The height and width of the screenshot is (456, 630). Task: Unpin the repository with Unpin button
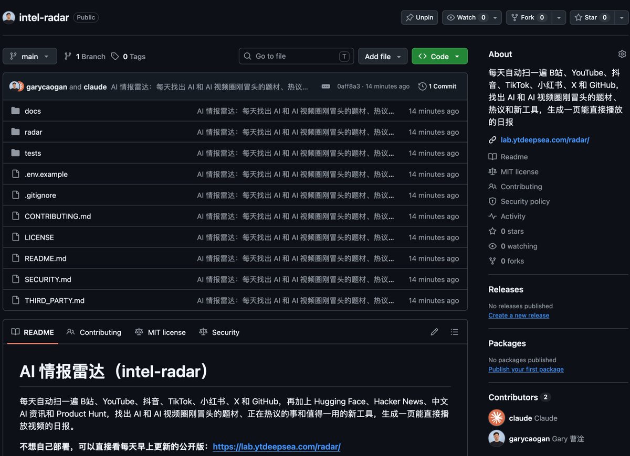[419, 17]
